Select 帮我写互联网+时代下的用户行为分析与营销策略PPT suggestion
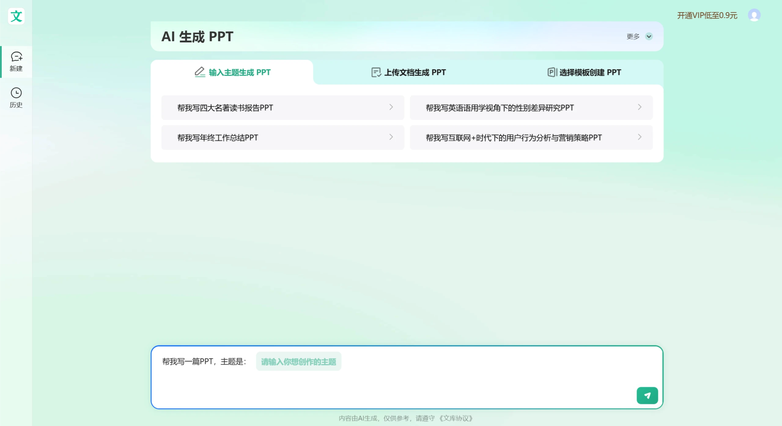Image resolution: width=782 pixels, height=426 pixels. 531,138
